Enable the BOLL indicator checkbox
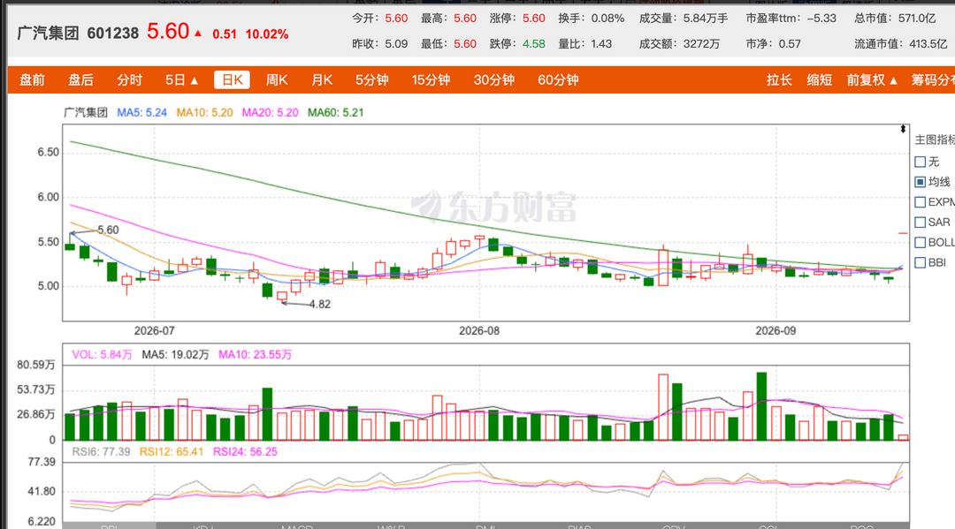 tap(921, 242)
